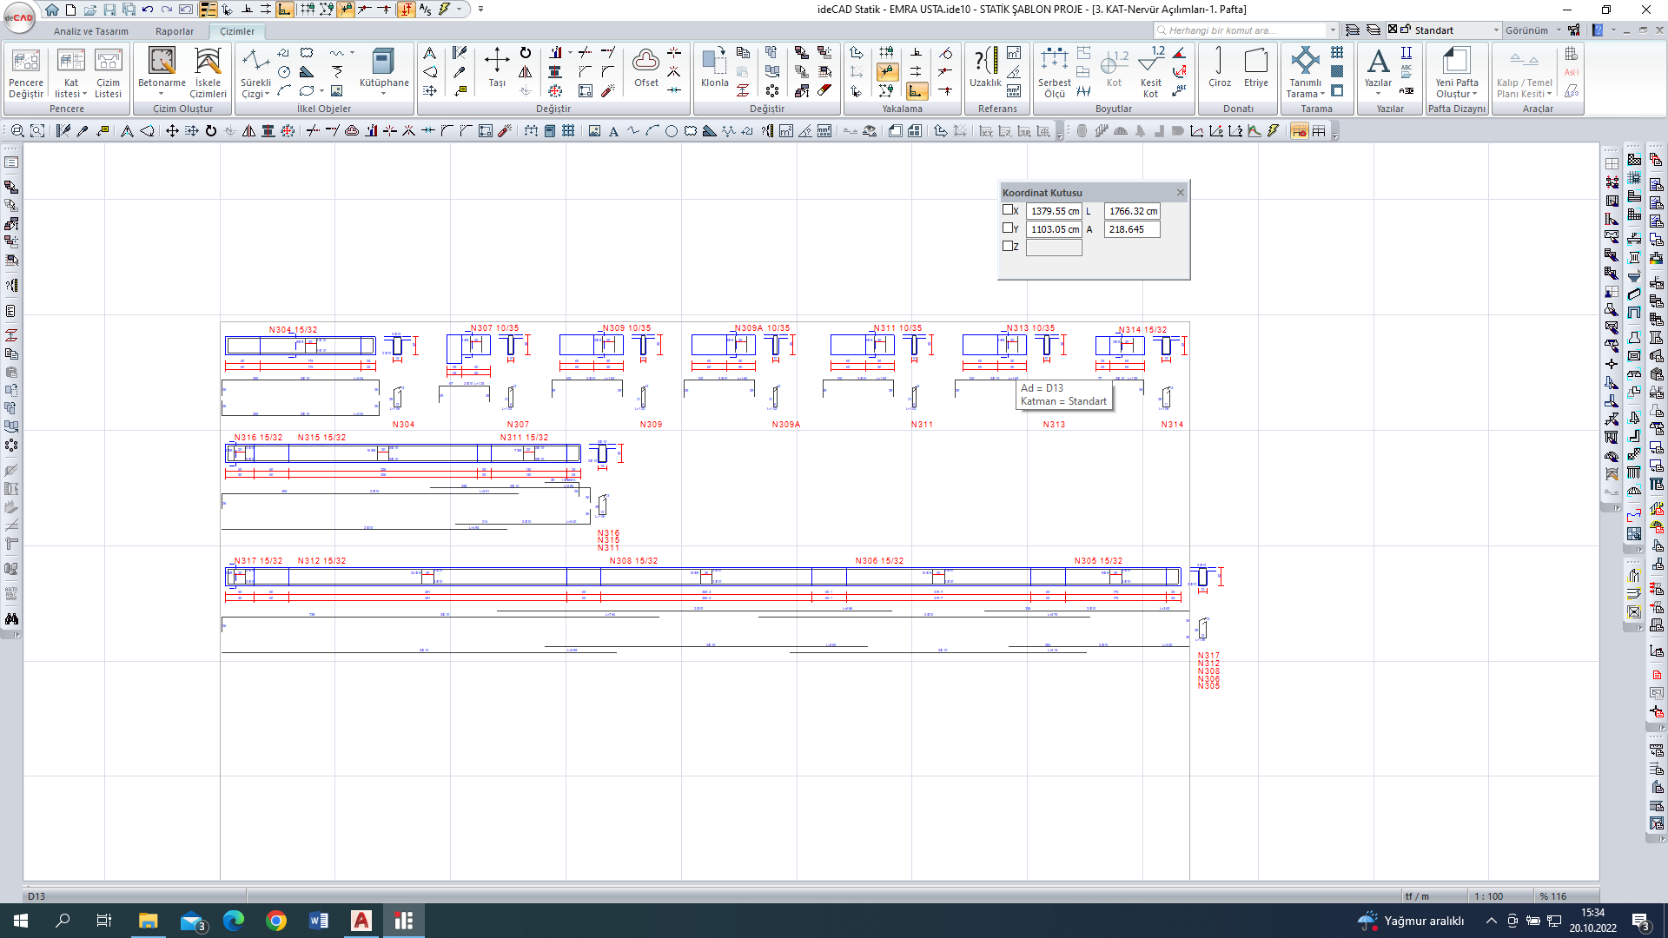Viewport: 1668px width, 938px height.
Task: Toggle the highlighted snap mode in Yakalama group
Action: pos(887,72)
